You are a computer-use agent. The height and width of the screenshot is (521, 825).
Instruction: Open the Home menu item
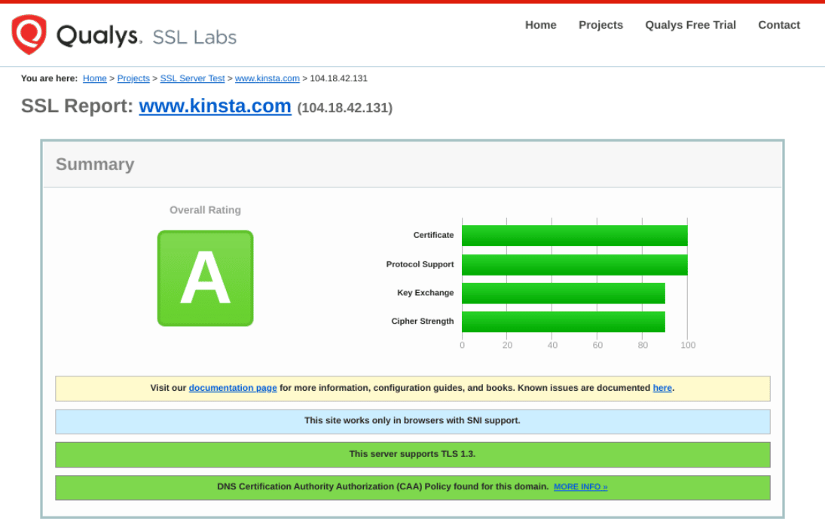tap(540, 25)
